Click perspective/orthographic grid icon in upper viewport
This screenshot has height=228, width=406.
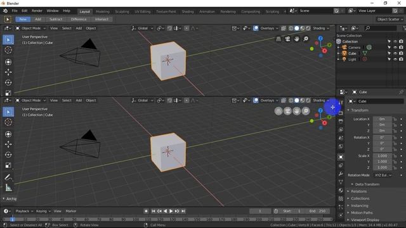click(x=278, y=39)
